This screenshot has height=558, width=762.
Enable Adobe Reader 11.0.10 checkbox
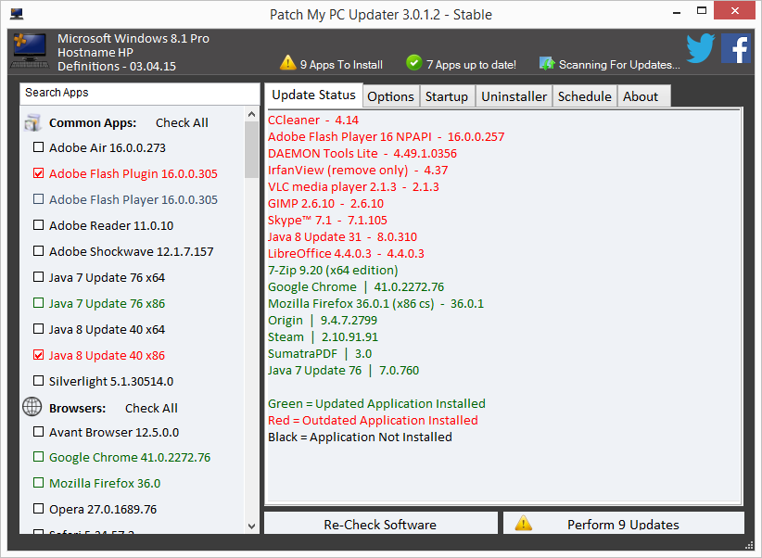click(38, 224)
